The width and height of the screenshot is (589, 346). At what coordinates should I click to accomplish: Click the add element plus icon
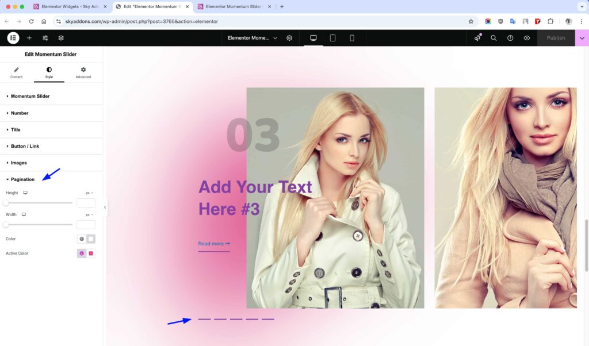(29, 38)
